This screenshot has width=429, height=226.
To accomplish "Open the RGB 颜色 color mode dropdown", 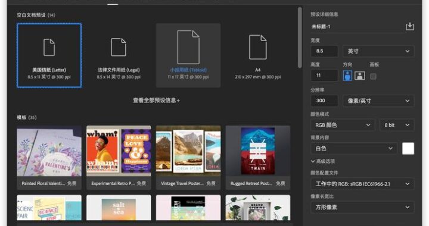I will [x=343, y=125].
